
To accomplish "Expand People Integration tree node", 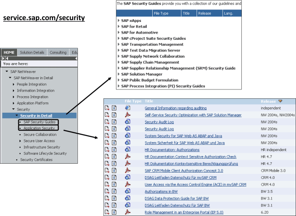I will 13,84.
